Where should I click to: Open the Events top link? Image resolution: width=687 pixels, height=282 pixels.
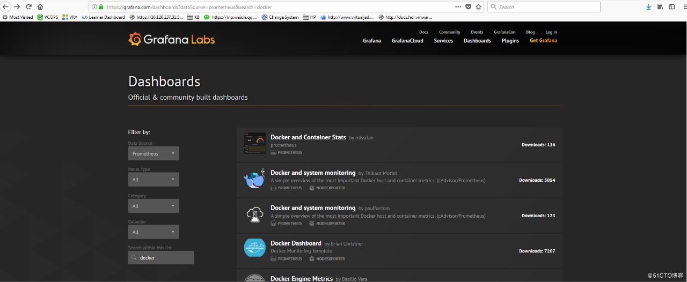tap(477, 32)
